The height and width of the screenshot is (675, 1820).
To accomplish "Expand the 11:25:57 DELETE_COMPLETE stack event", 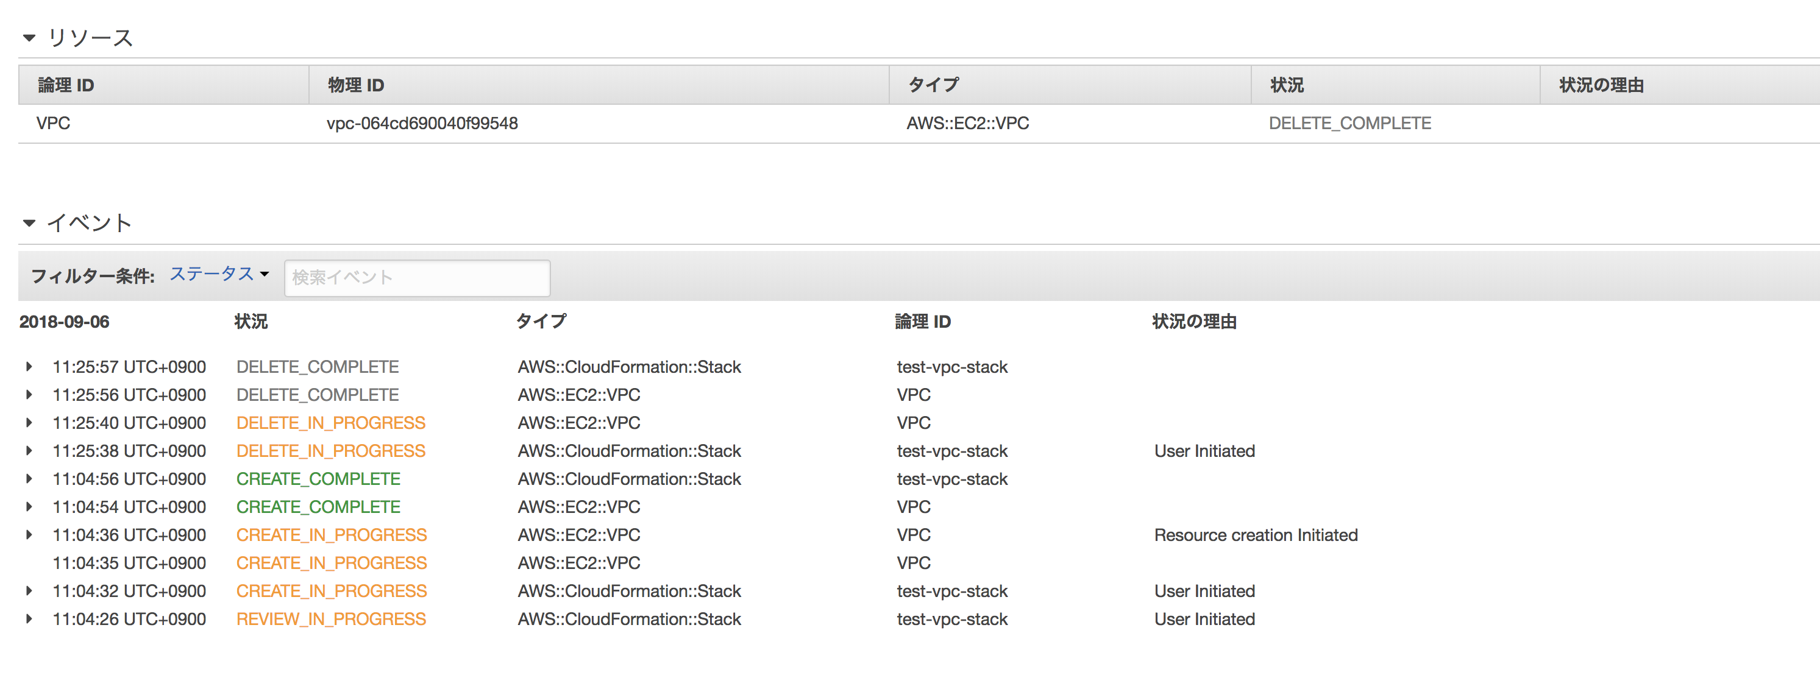I will point(29,367).
